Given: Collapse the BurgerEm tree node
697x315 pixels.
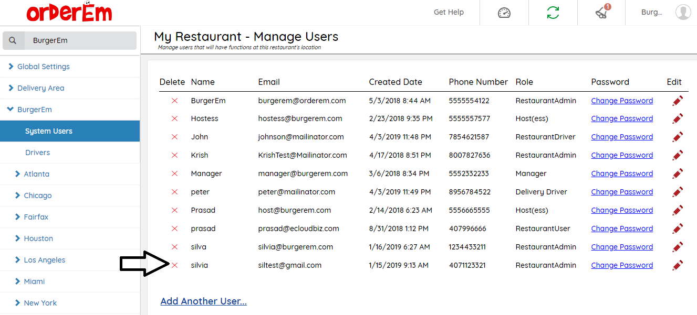Looking at the screenshot, I should pos(10,110).
